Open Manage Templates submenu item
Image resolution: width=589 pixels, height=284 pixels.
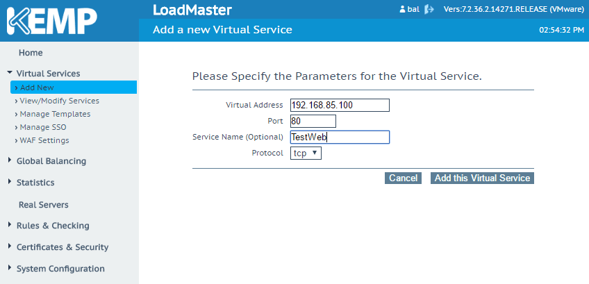click(x=55, y=114)
